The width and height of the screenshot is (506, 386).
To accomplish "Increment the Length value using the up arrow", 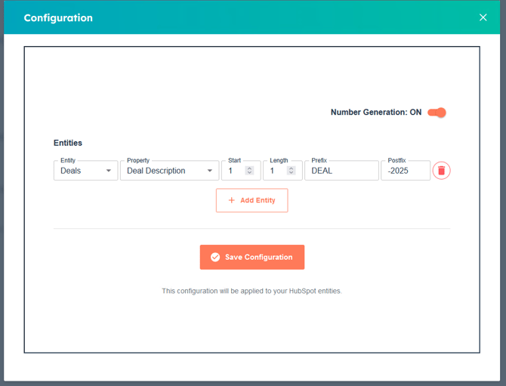I will click(x=292, y=168).
